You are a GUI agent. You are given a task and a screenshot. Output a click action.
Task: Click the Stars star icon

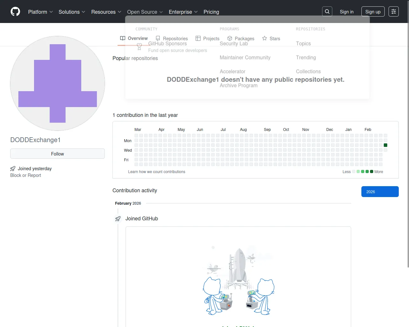[x=265, y=38]
